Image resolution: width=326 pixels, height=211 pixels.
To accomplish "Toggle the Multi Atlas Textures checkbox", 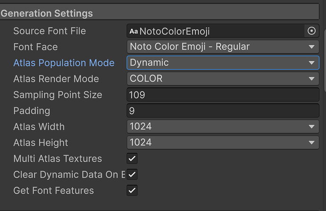I will coord(132,159).
